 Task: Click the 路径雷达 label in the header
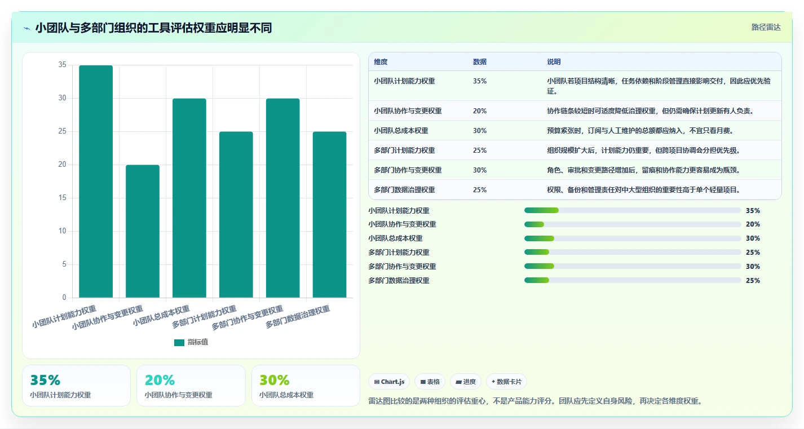coord(766,27)
